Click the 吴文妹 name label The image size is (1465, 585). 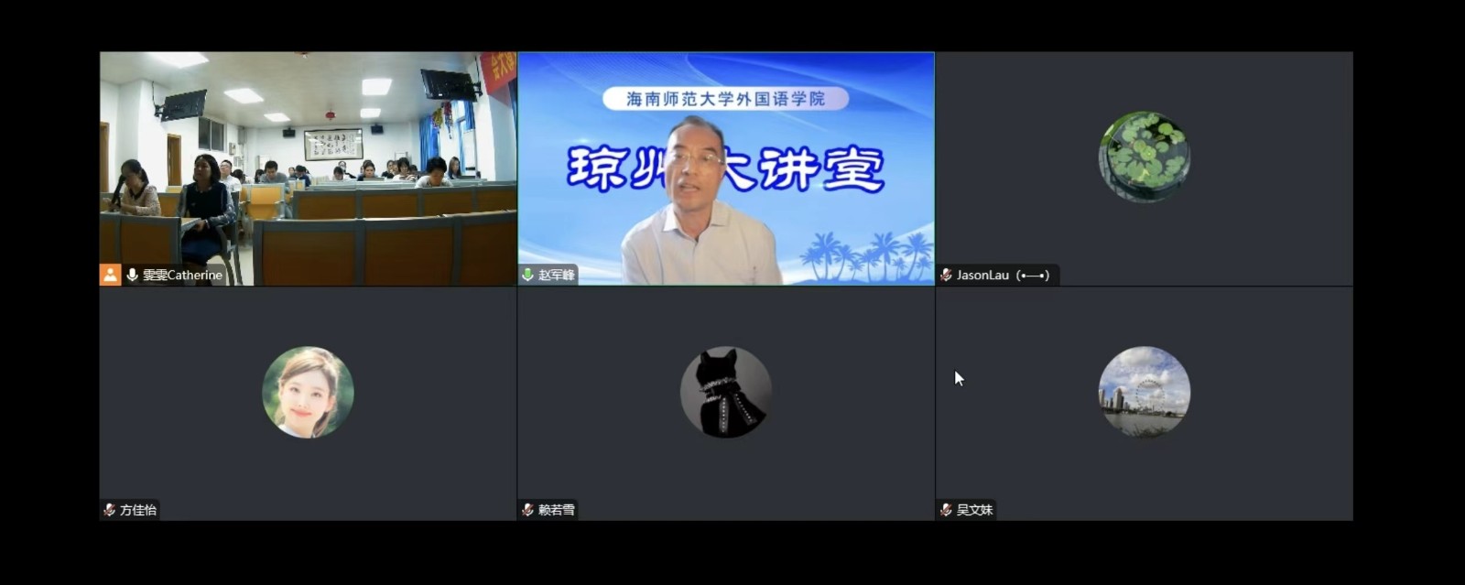(974, 510)
